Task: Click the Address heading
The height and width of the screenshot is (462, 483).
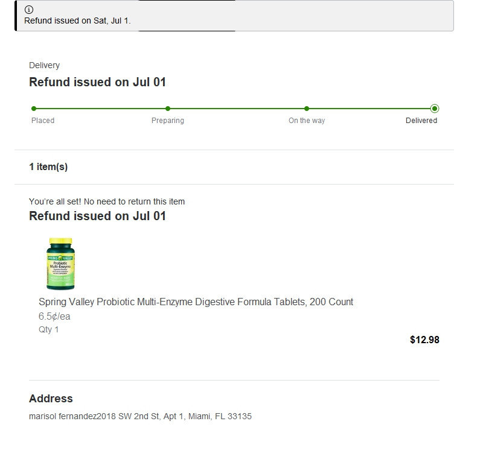Action: (51, 399)
